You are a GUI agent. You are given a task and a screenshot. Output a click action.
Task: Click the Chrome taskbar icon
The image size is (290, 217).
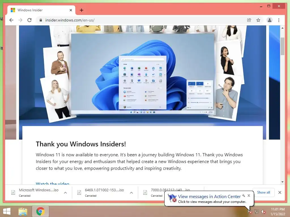(x=40, y=211)
